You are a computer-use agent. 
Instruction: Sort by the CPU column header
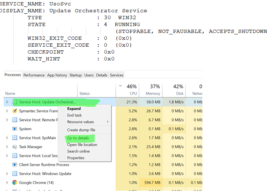127,90
